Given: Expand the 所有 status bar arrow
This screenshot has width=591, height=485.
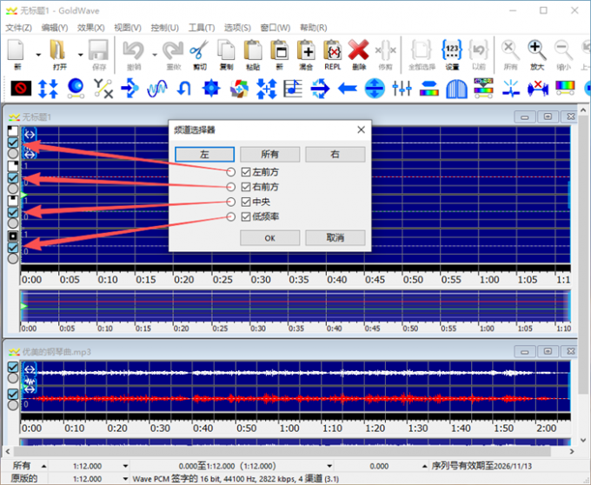Looking at the screenshot, I should (43, 466).
